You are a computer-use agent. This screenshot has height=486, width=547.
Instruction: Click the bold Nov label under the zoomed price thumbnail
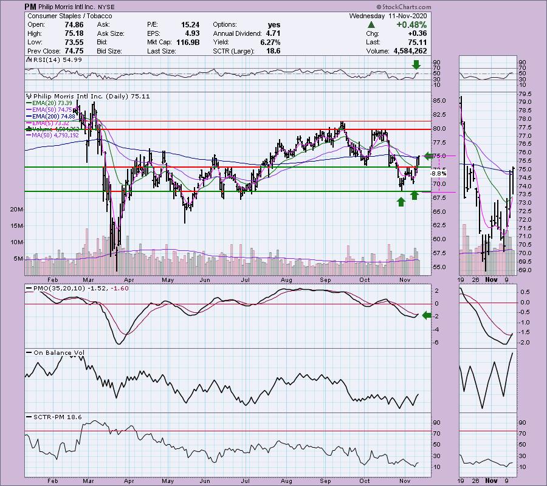pyautogui.click(x=491, y=279)
